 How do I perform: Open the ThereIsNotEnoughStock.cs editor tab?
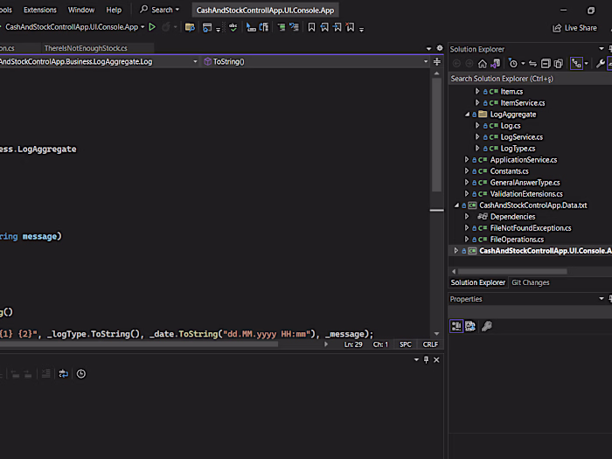tap(86, 48)
